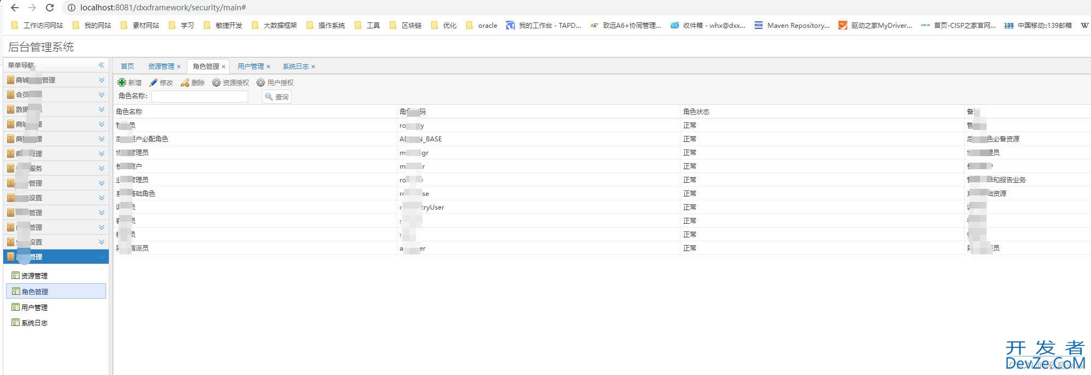Open 首页-CISP之家官网 bookmark
Screen dimensions: 1091x375
tap(958, 25)
